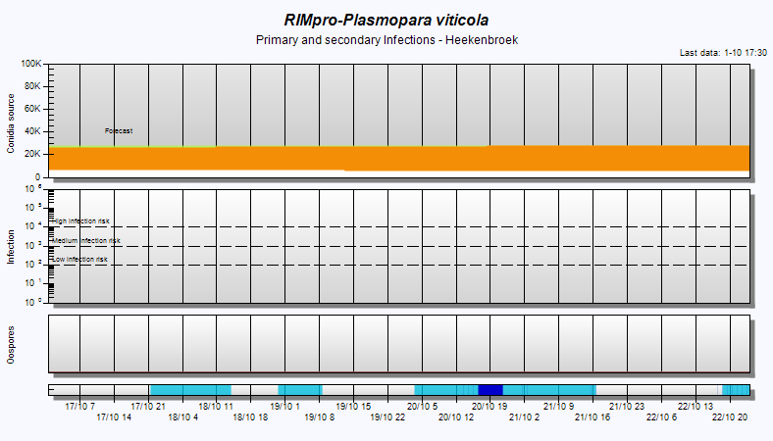Image resolution: width=773 pixels, height=441 pixels.
Task: Click the 21/10 2 time axis label
Action: 524,417
